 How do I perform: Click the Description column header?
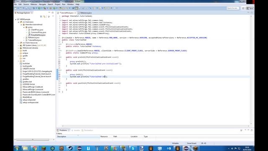(x=78, y=137)
